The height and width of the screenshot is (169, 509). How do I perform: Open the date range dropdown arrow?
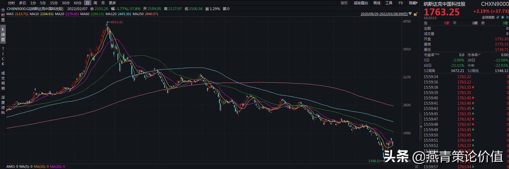[x=410, y=14]
